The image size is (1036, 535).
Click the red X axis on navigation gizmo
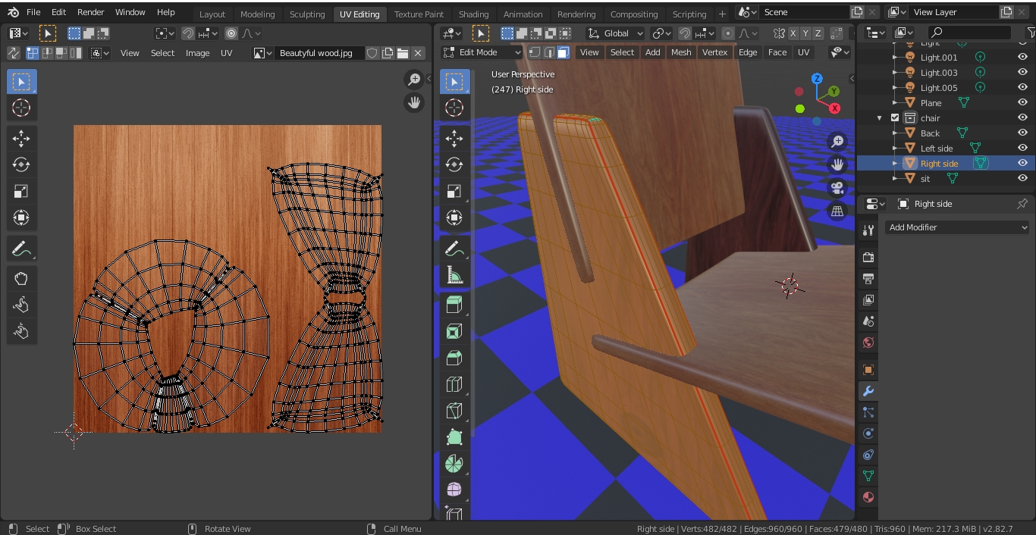pyautogui.click(x=835, y=108)
